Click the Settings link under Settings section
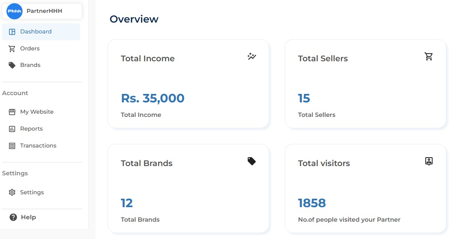The image size is (464, 239). pyautogui.click(x=32, y=192)
